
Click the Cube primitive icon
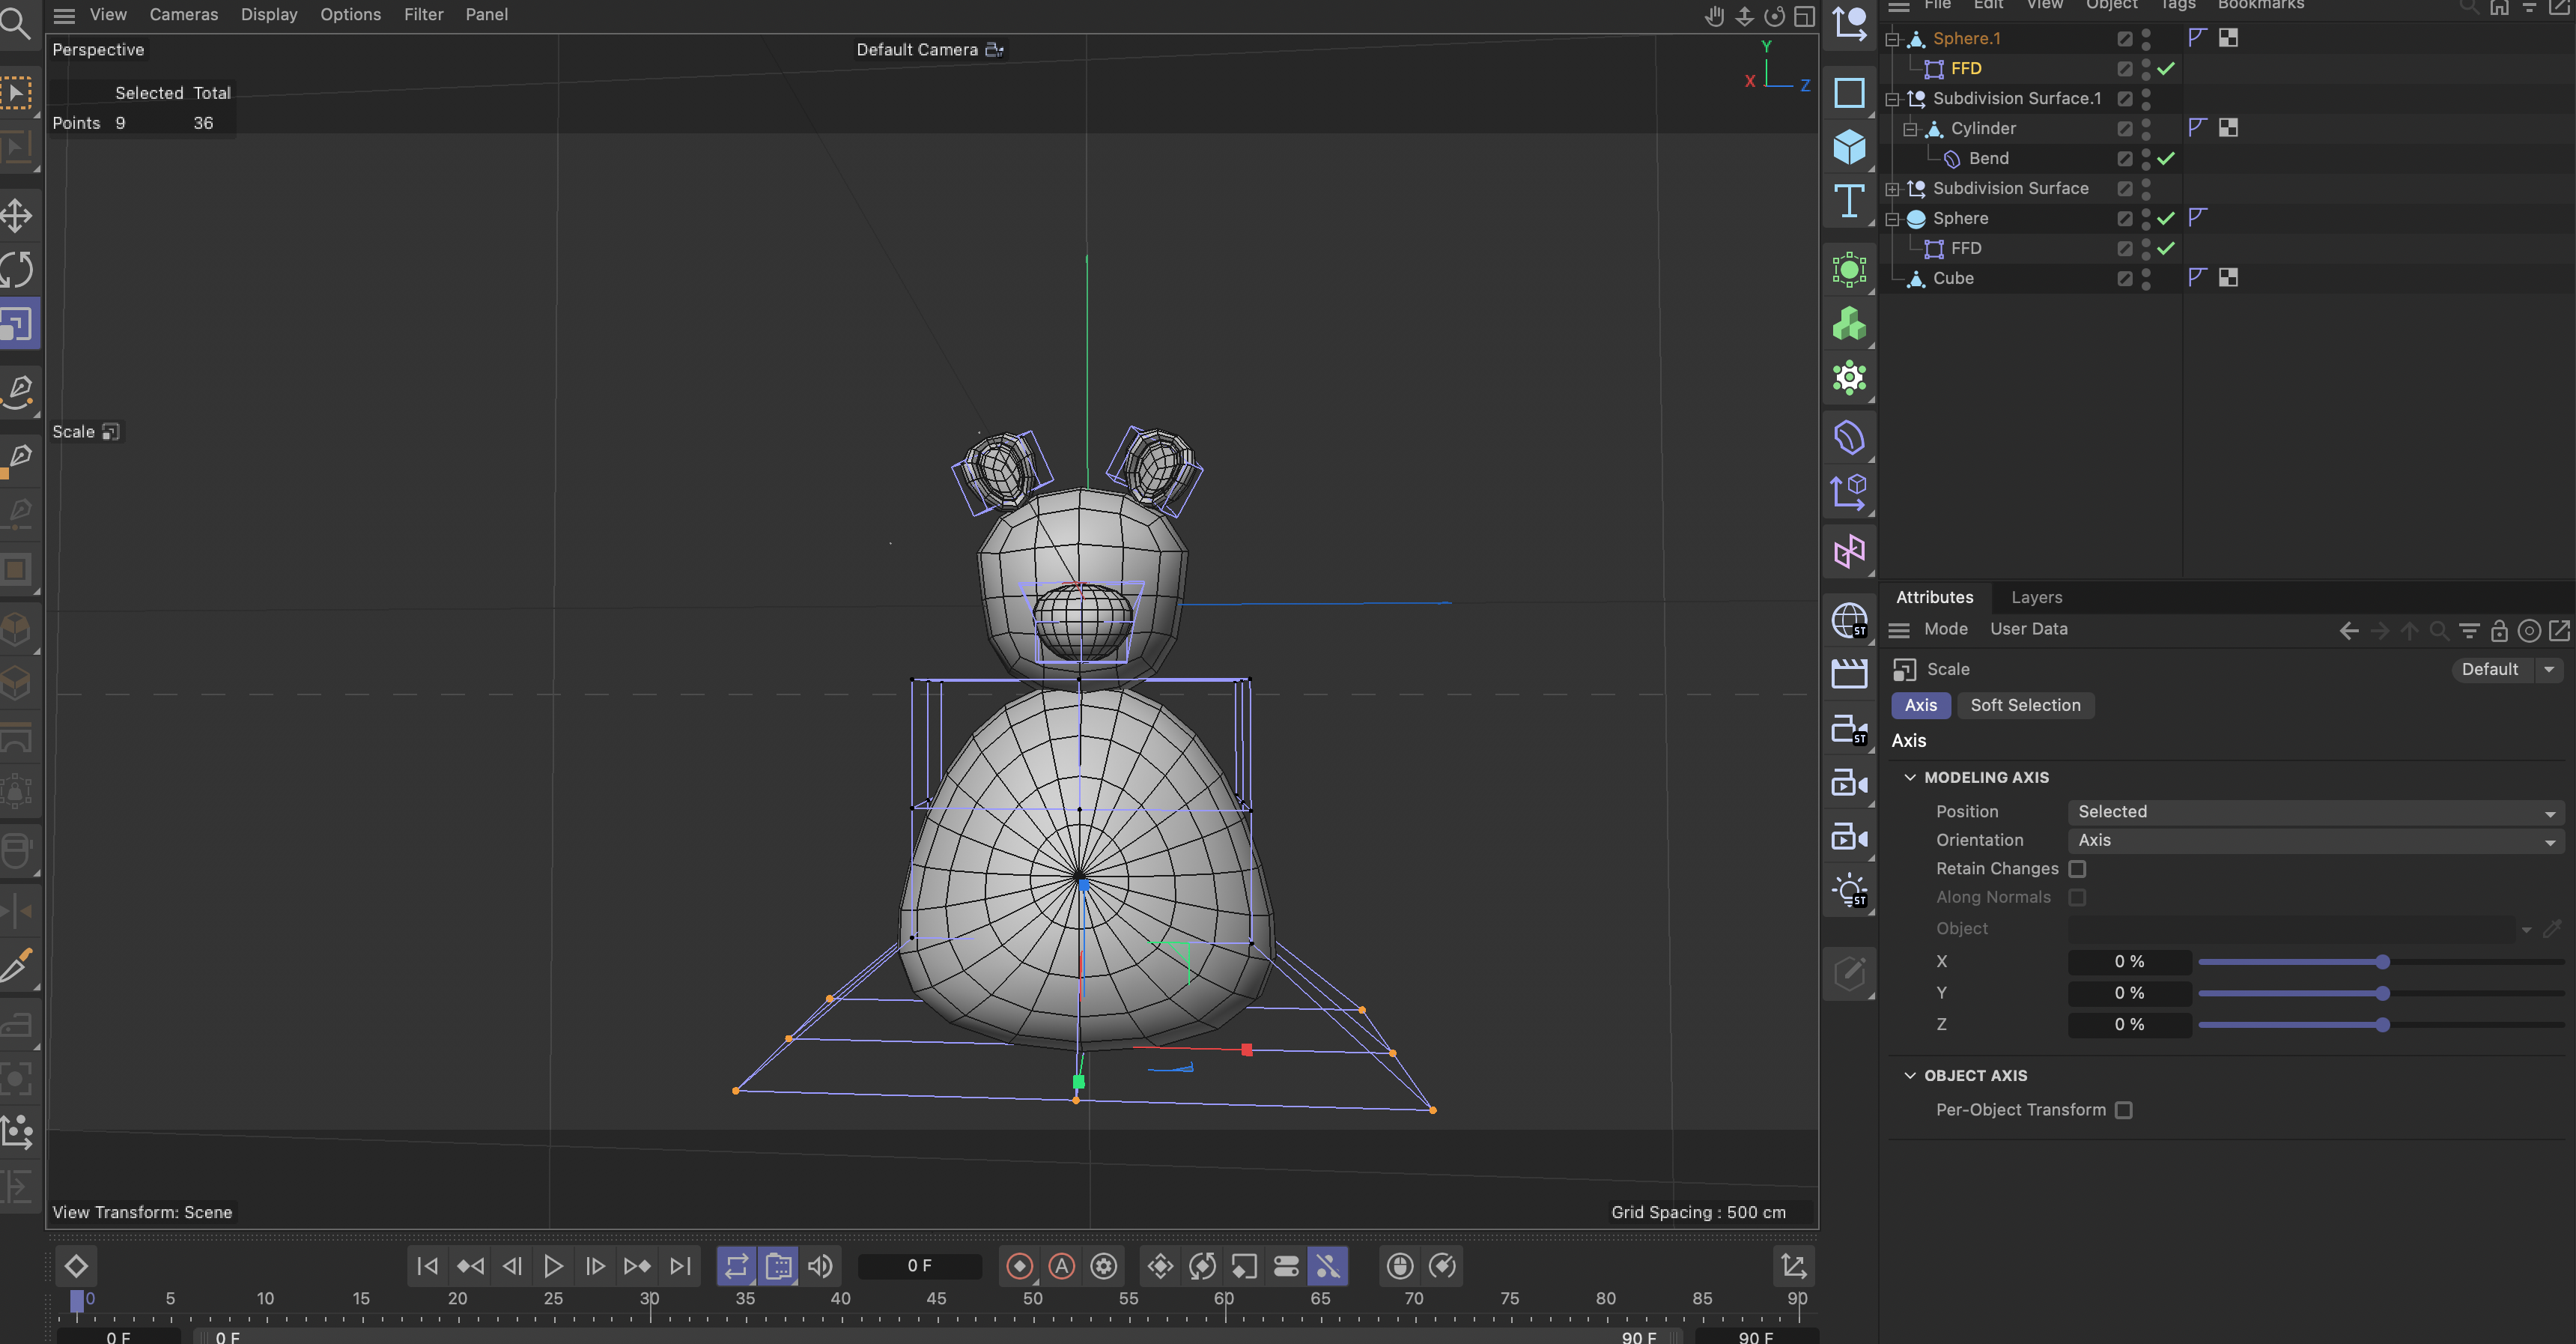pyautogui.click(x=1849, y=147)
